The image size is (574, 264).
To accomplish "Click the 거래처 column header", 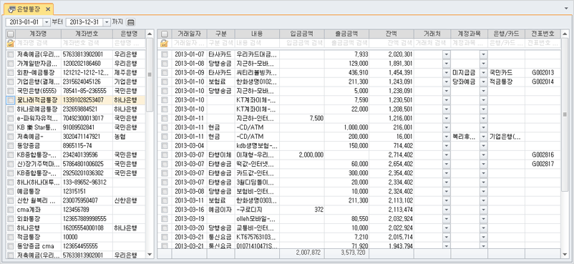I will [x=432, y=34].
